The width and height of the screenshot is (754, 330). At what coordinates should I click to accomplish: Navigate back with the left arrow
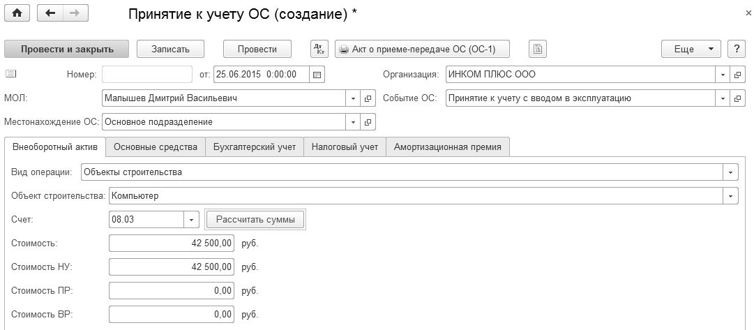(50, 13)
